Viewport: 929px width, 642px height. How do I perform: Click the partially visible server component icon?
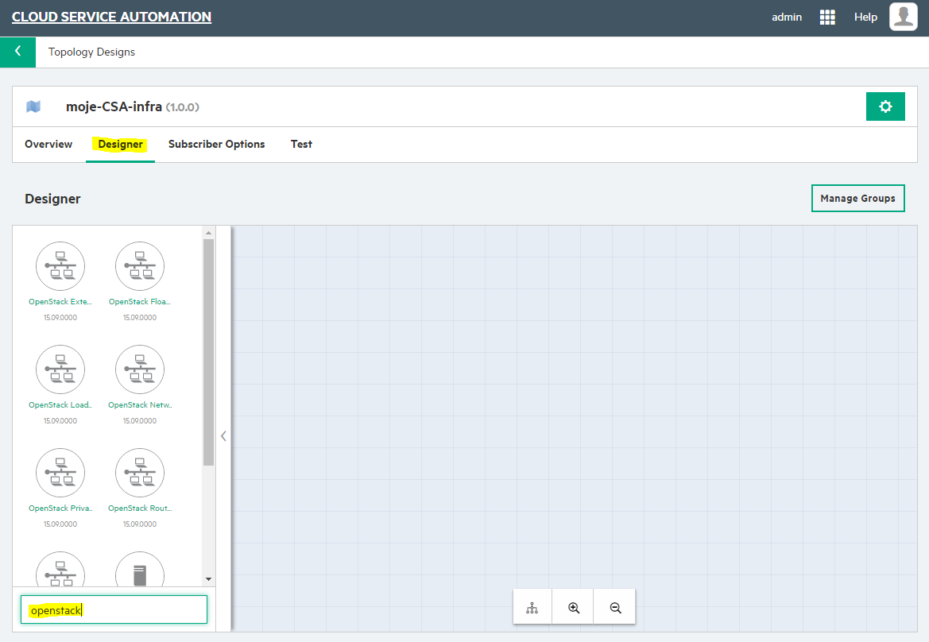pos(140,569)
